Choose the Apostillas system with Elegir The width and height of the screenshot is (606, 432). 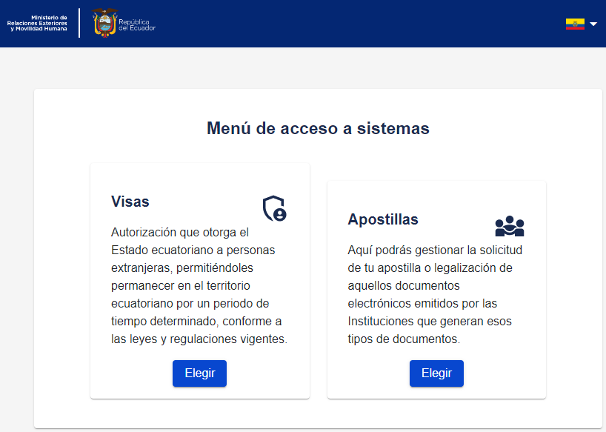(x=436, y=373)
